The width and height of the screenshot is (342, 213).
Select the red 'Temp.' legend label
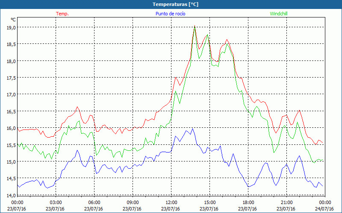tap(62, 14)
